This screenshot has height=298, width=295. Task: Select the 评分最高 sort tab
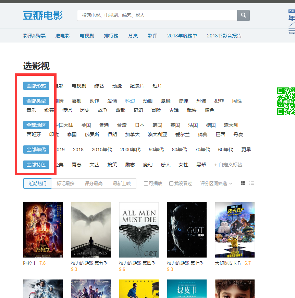point(94,183)
